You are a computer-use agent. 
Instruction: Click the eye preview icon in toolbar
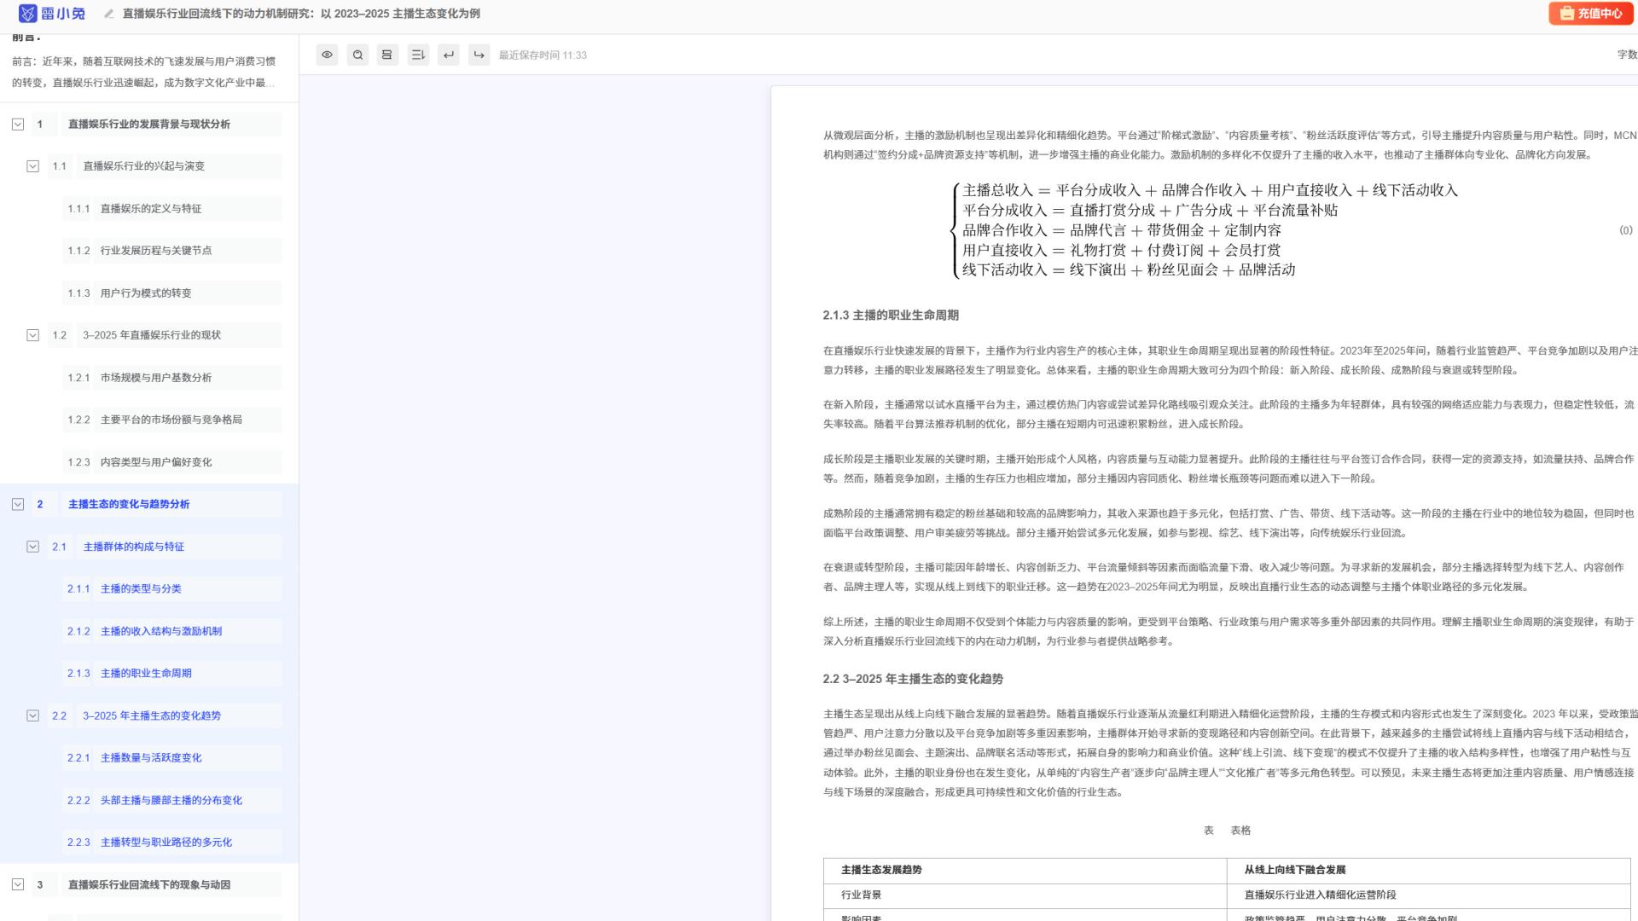click(327, 55)
